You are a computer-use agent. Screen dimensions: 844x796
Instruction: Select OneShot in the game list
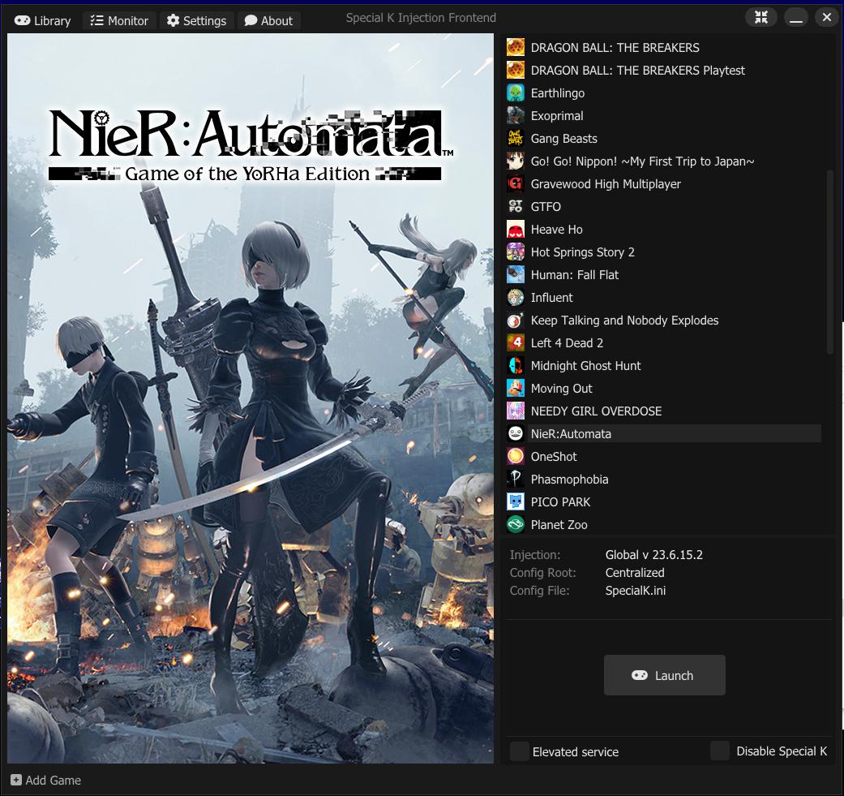(553, 456)
